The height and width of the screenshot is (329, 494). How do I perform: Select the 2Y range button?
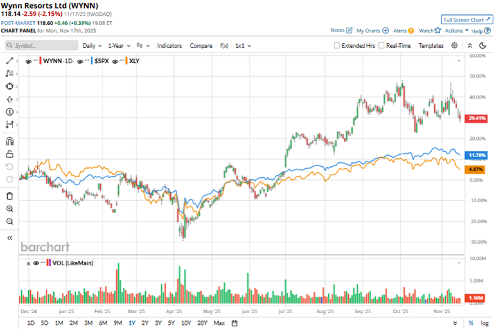click(x=145, y=323)
